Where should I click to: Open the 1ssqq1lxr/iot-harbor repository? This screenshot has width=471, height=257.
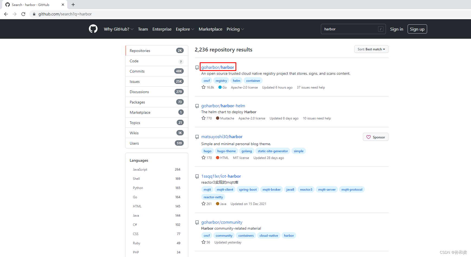tap(221, 176)
